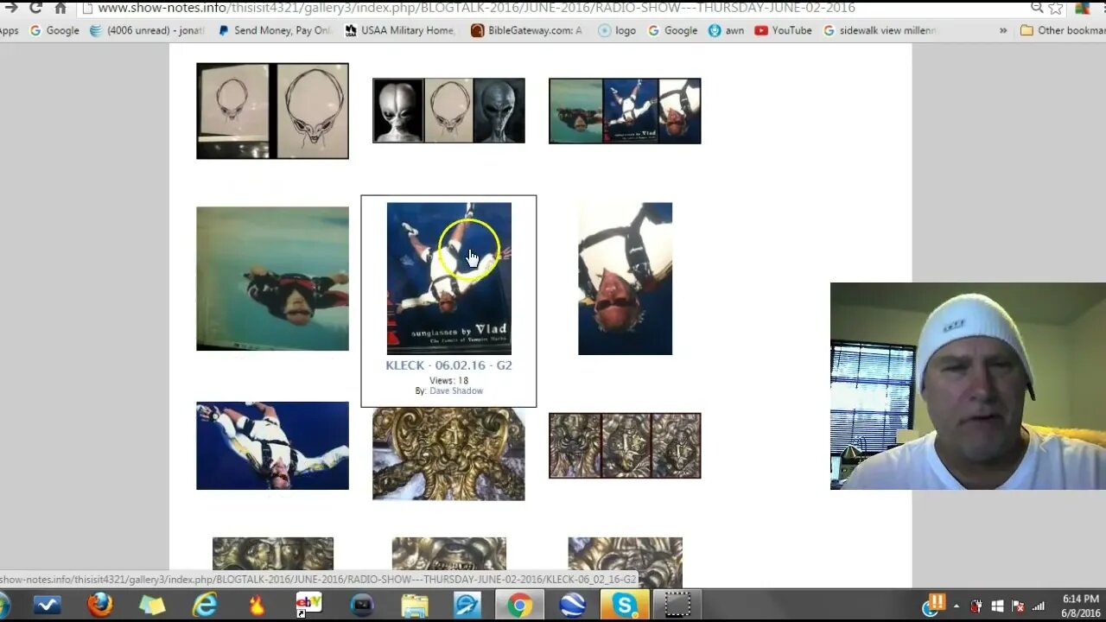Open the sunglasses by Vlad thumbnail

[448, 278]
